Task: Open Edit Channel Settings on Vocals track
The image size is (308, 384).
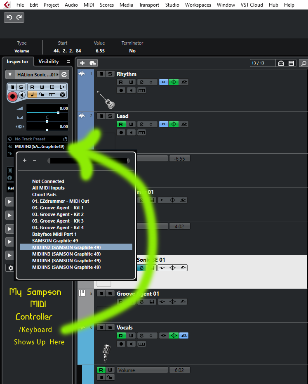Action: (141, 336)
